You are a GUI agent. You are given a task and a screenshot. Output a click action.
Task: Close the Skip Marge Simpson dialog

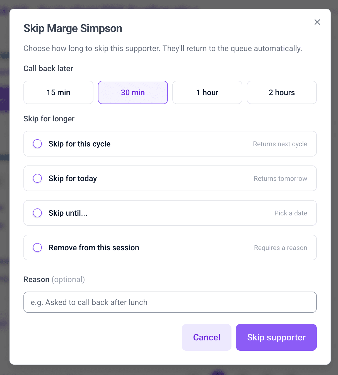tap(317, 22)
